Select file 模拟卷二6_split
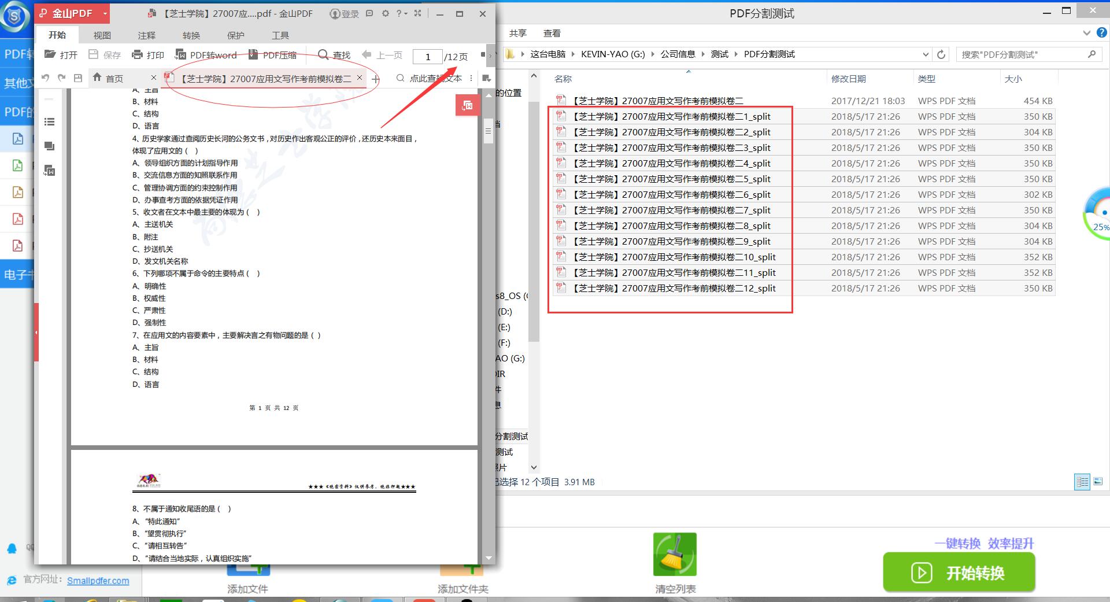Screen dimensions: 1110x602 tap(804, 194)
